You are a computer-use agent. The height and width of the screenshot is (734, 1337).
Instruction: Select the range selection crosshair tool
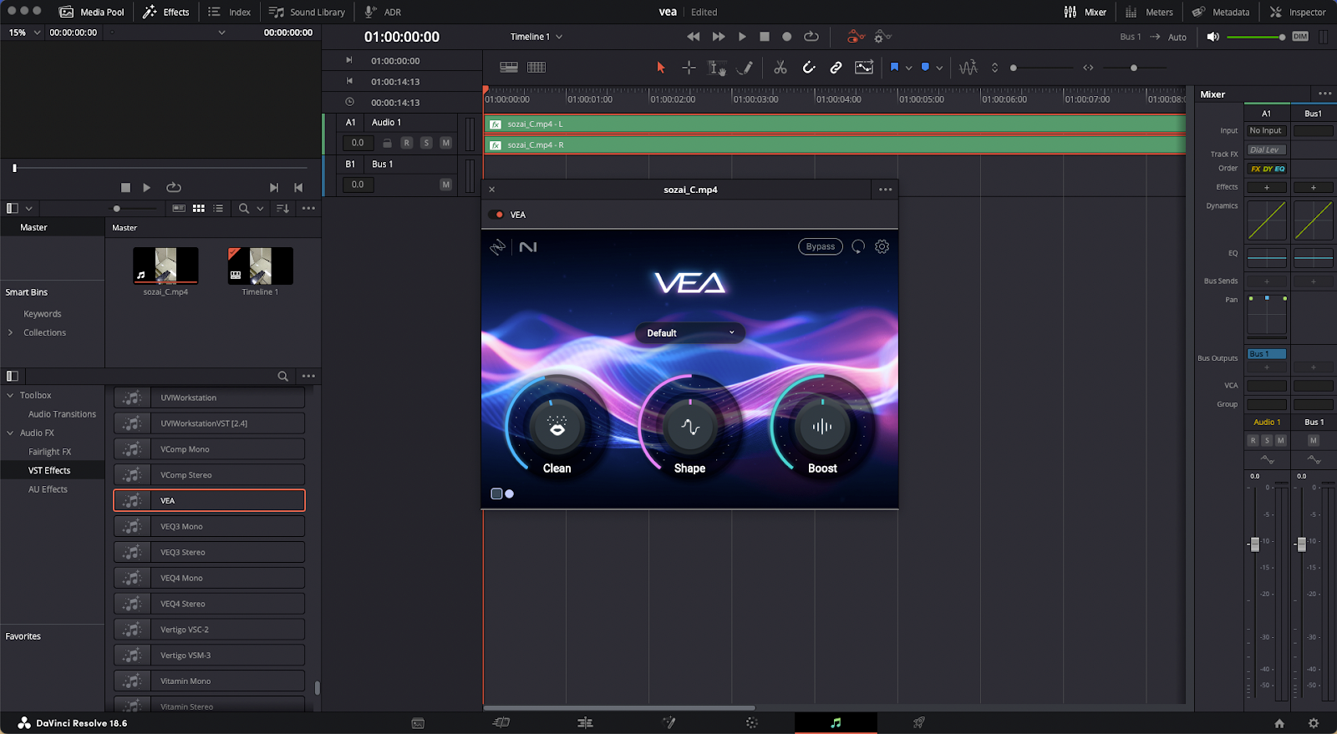[689, 68]
